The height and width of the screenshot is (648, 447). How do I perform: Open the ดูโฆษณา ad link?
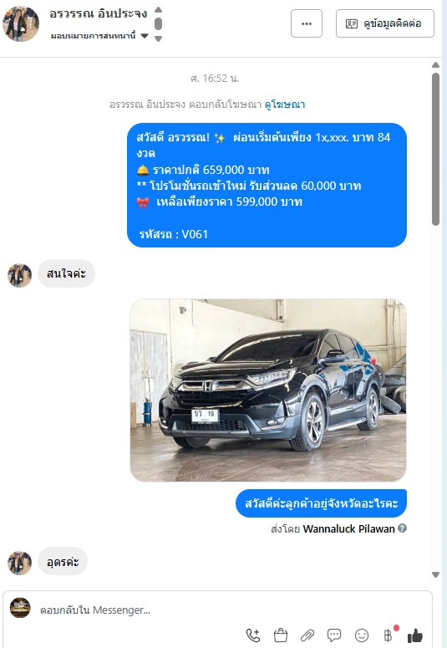(x=285, y=105)
